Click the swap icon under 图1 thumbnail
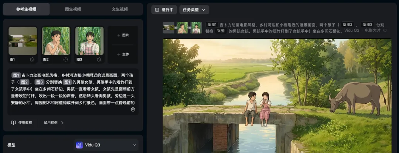The height and width of the screenshot is (153, 399). [x=32, y=60]
